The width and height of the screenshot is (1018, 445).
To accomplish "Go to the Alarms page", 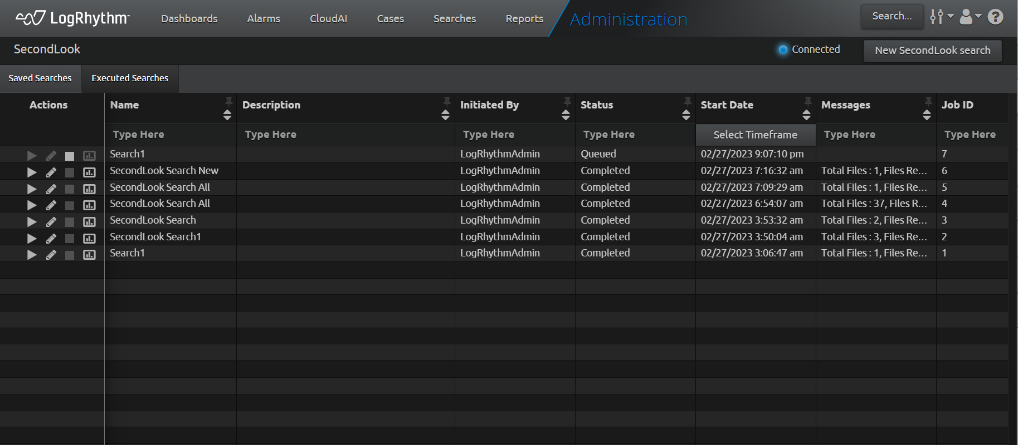I will coord(264,19).
